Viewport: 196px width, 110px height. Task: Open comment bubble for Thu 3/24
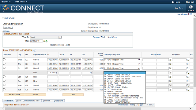tap(4, 64)
